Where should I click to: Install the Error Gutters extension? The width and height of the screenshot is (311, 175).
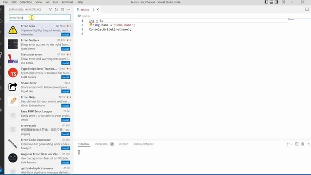(x=66, y=49)
